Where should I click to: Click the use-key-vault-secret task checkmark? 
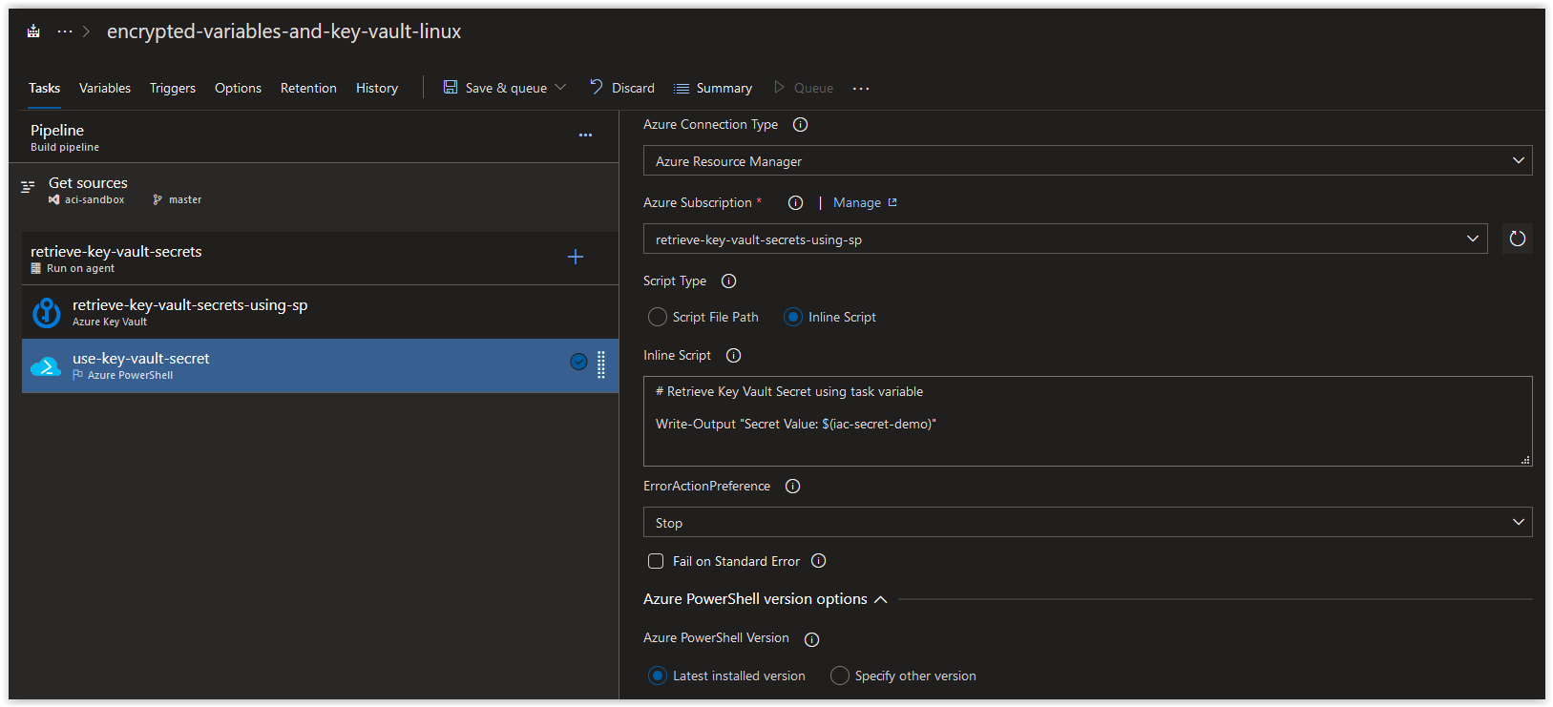(578, 362)
